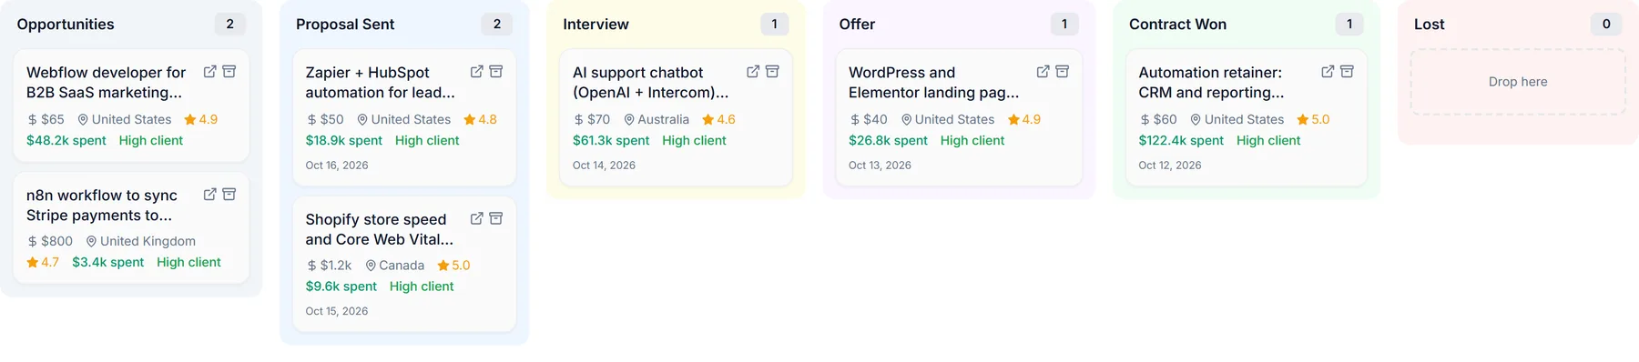The height and width of the screenshot is (362, 1639).
Task: Open external link for n8n workflow card
Action: pos(209,194)
